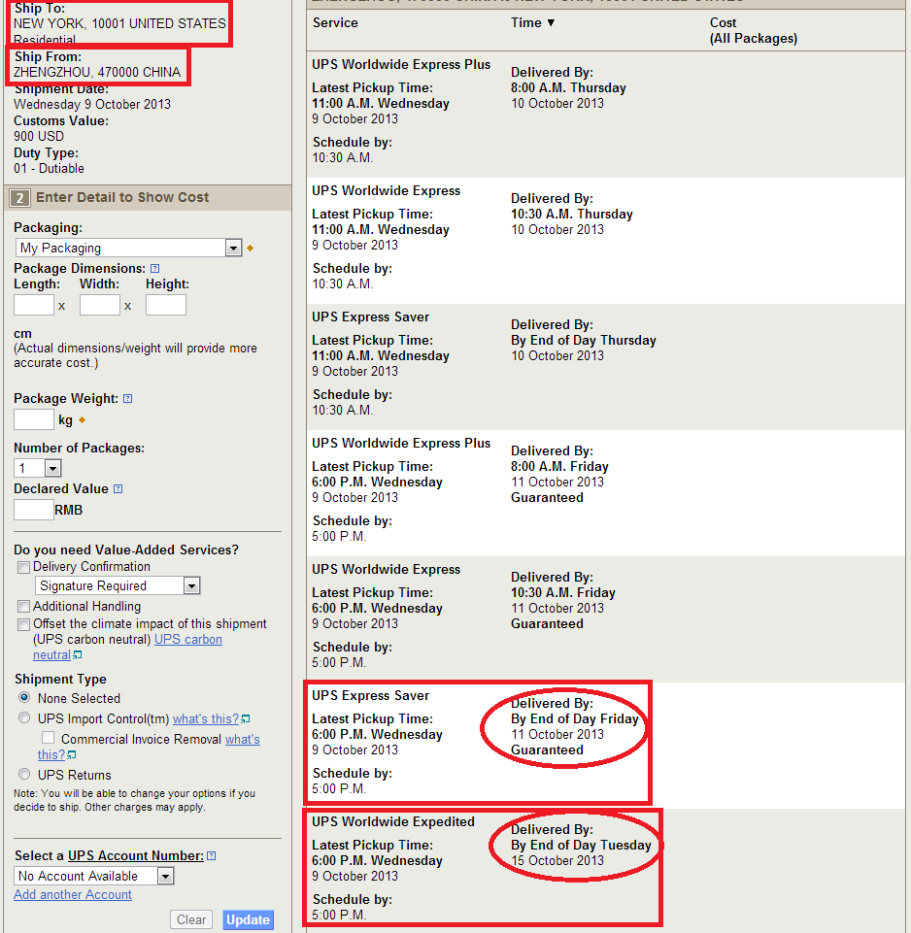Open what's this link for Import Control

(206, 718)
